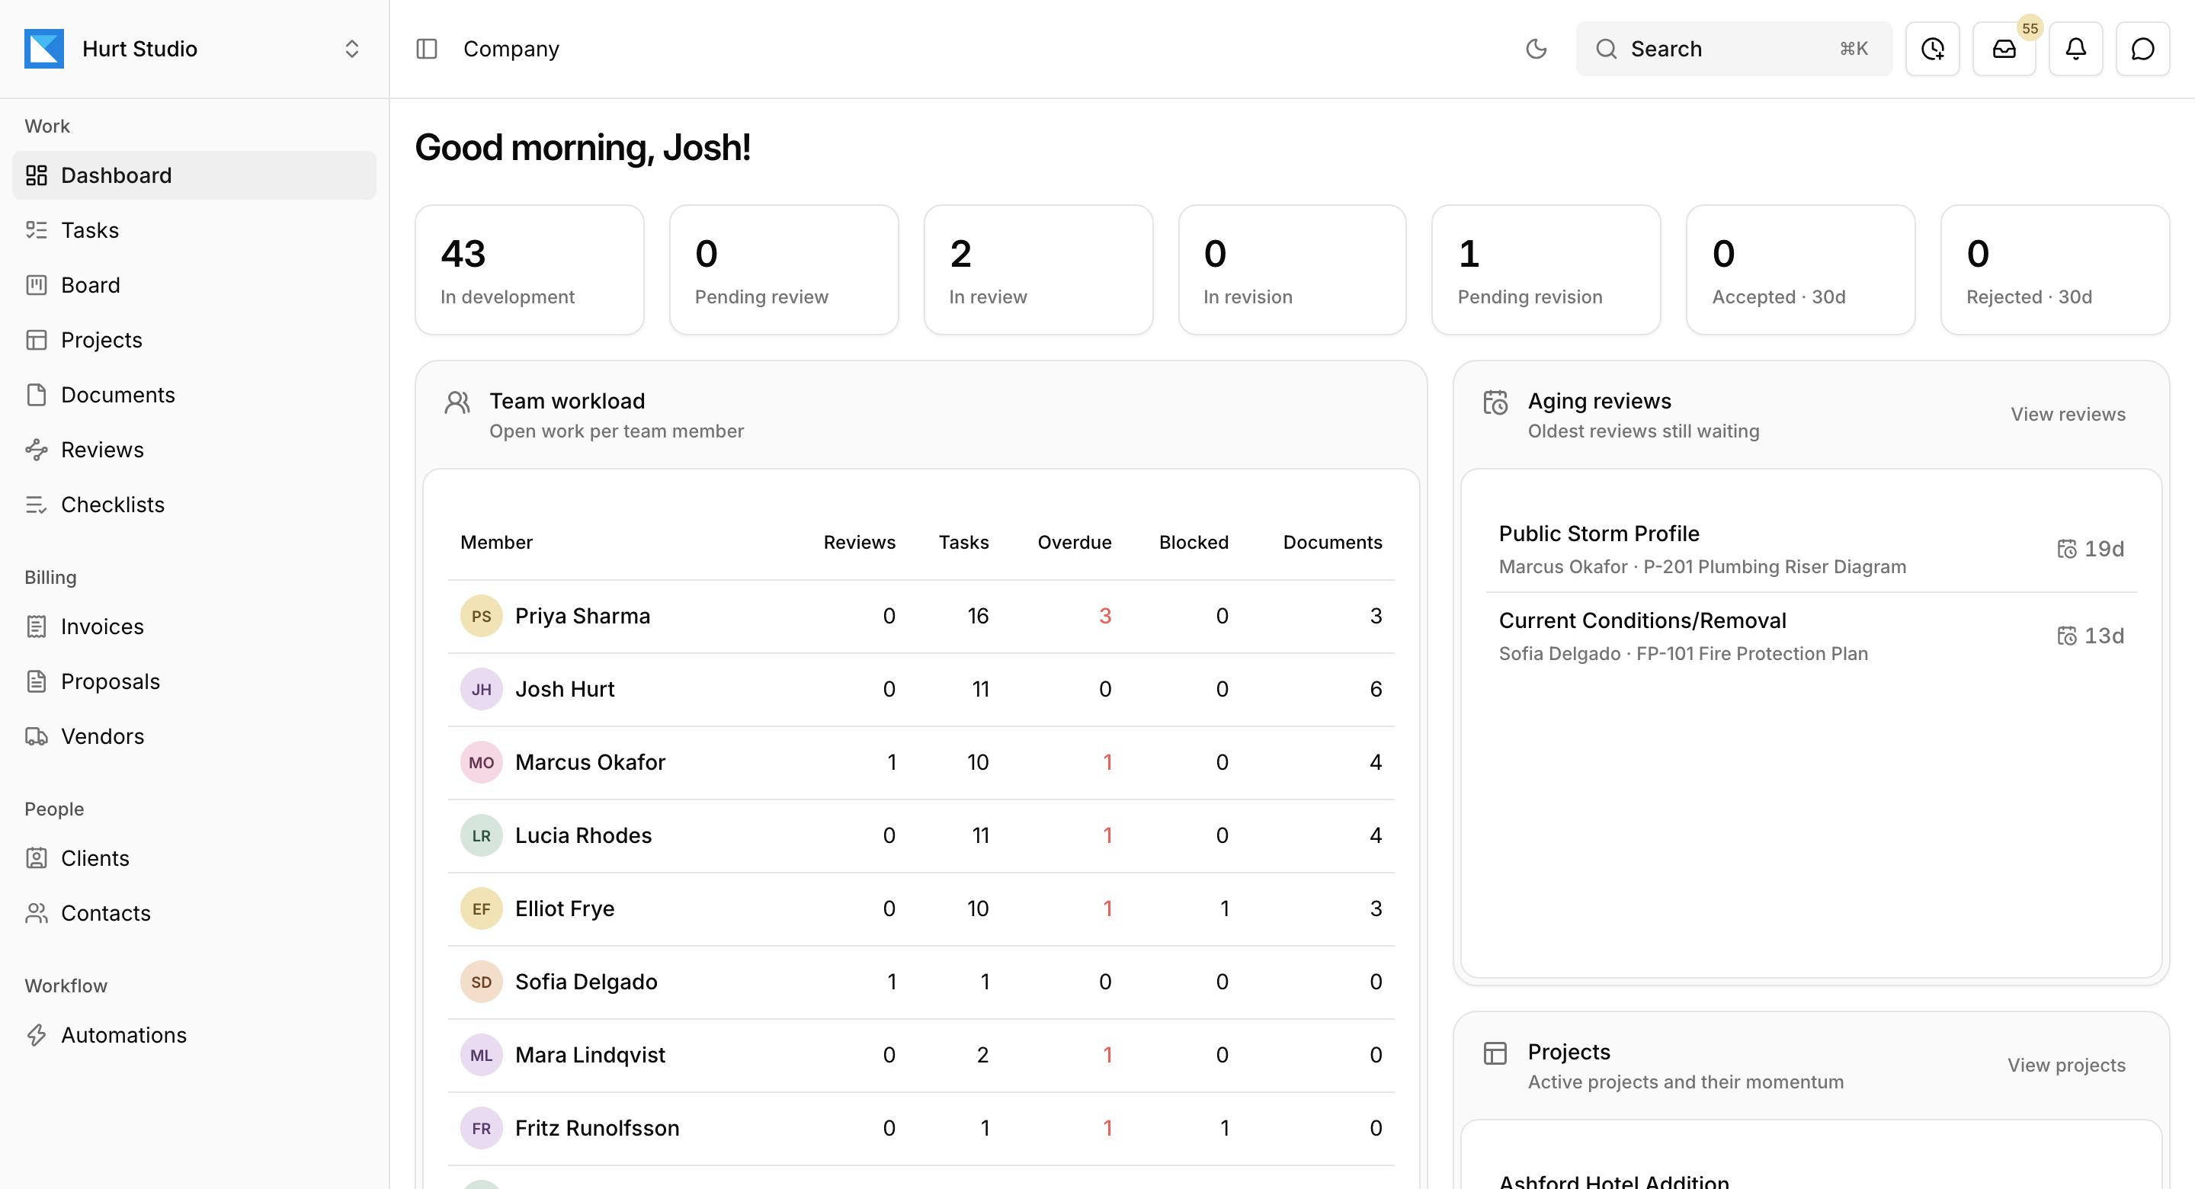2195x1189 pixels.
Task: Click the Josh Hurt JH avatar
Action: [x=482, y=689]
